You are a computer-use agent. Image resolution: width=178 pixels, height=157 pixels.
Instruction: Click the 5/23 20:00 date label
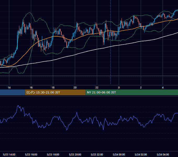(x=75, y=154)
